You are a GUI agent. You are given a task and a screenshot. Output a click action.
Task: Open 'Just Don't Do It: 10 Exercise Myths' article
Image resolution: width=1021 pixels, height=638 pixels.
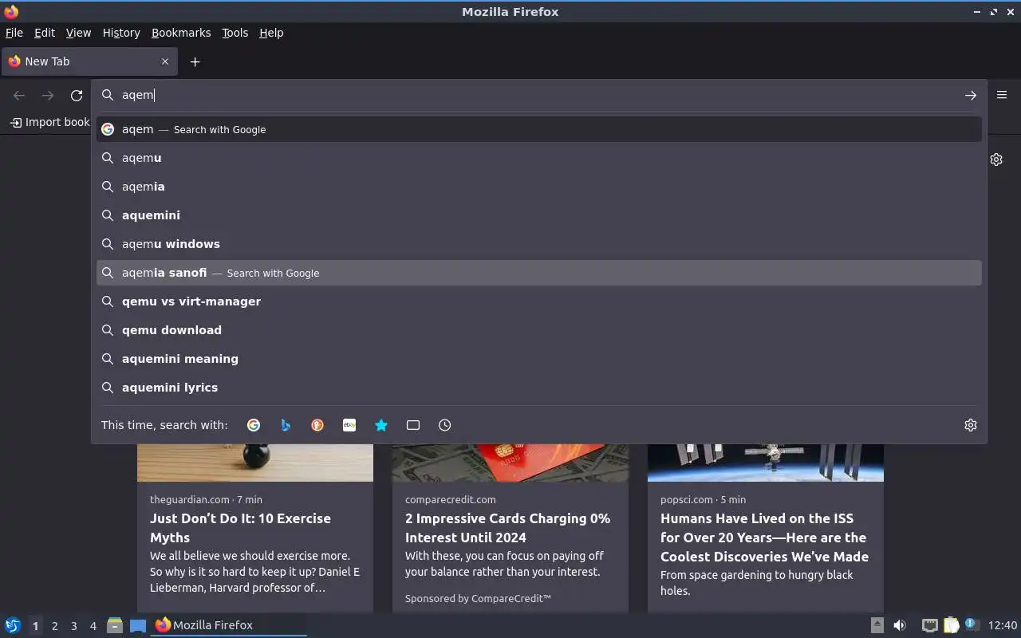click(240, 528)
